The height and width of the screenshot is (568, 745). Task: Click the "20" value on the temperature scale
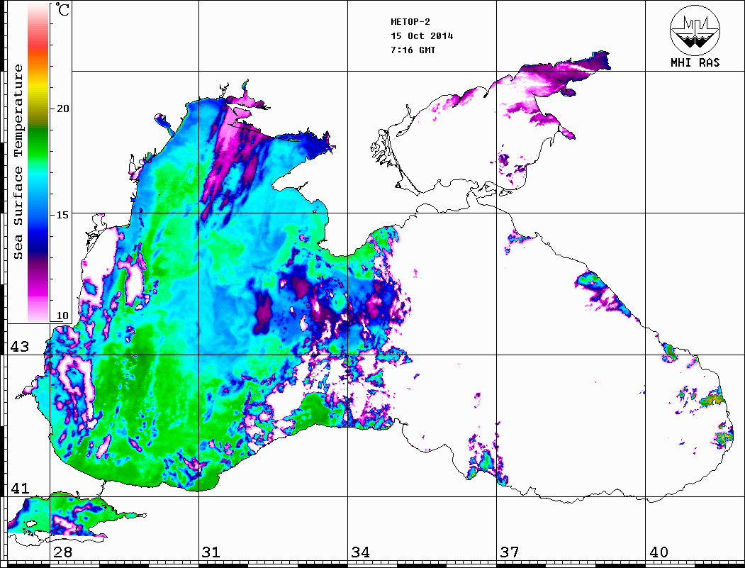[x=62, y=108]
